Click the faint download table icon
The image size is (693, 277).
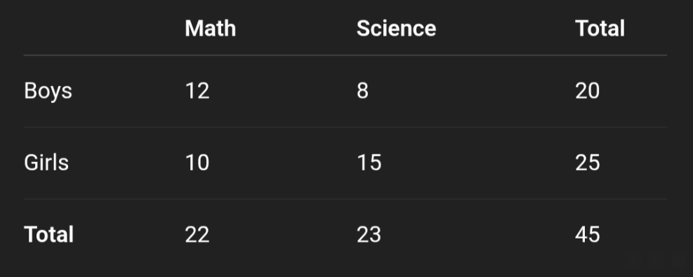[x=634, y=259]
